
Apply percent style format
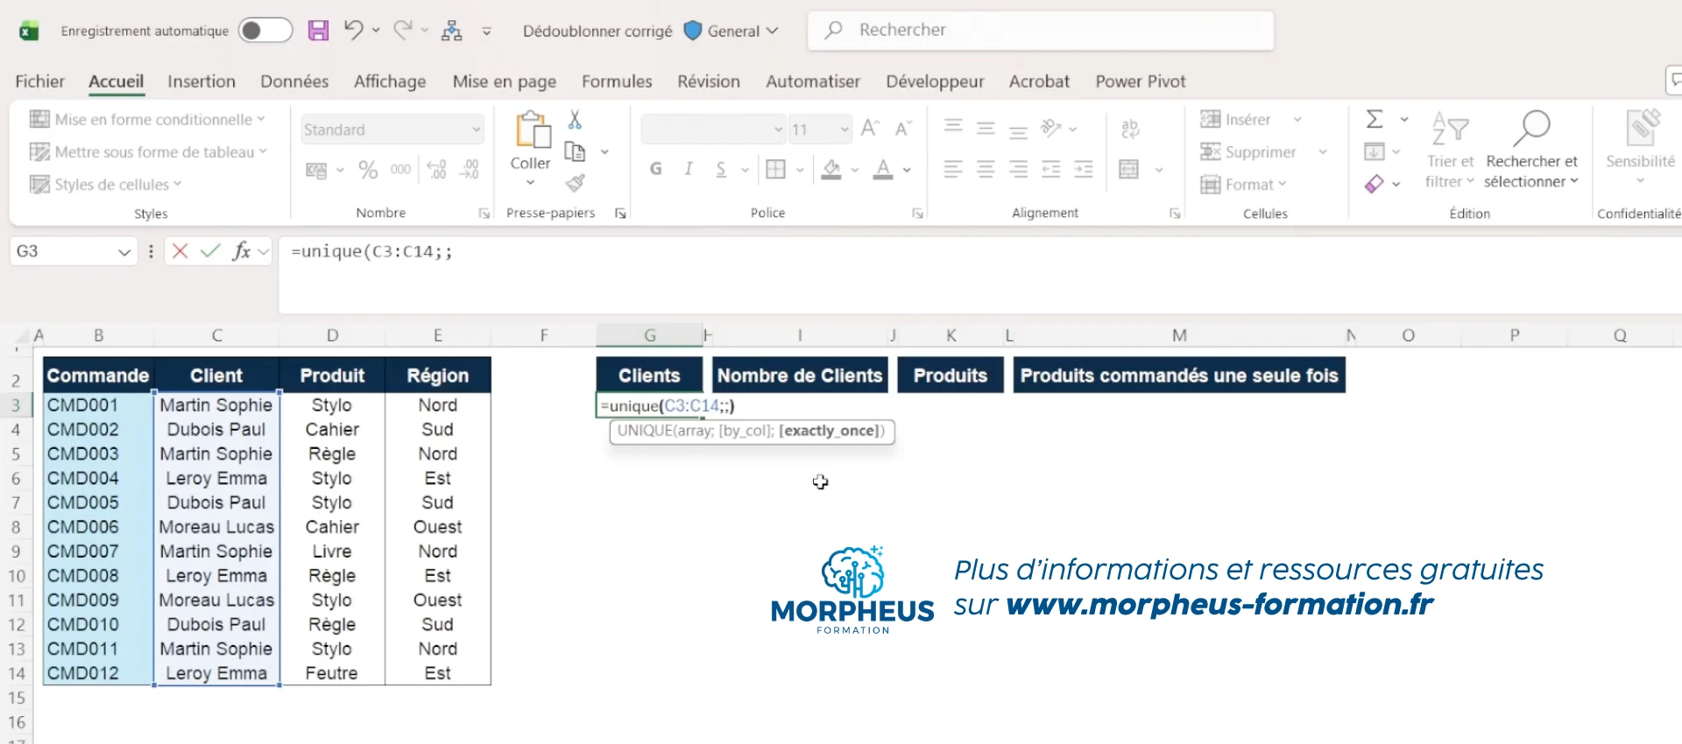[368, 170]
